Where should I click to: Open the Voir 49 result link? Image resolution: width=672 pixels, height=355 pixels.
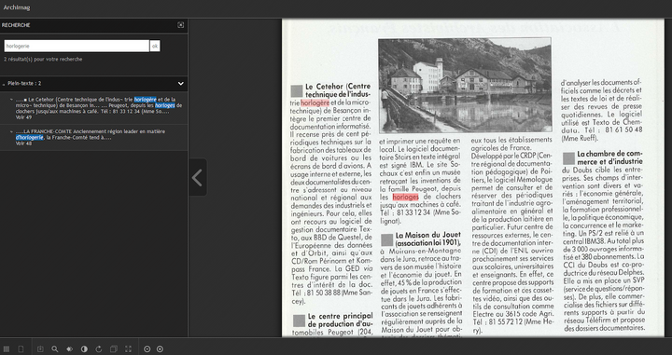coord(23,116)
